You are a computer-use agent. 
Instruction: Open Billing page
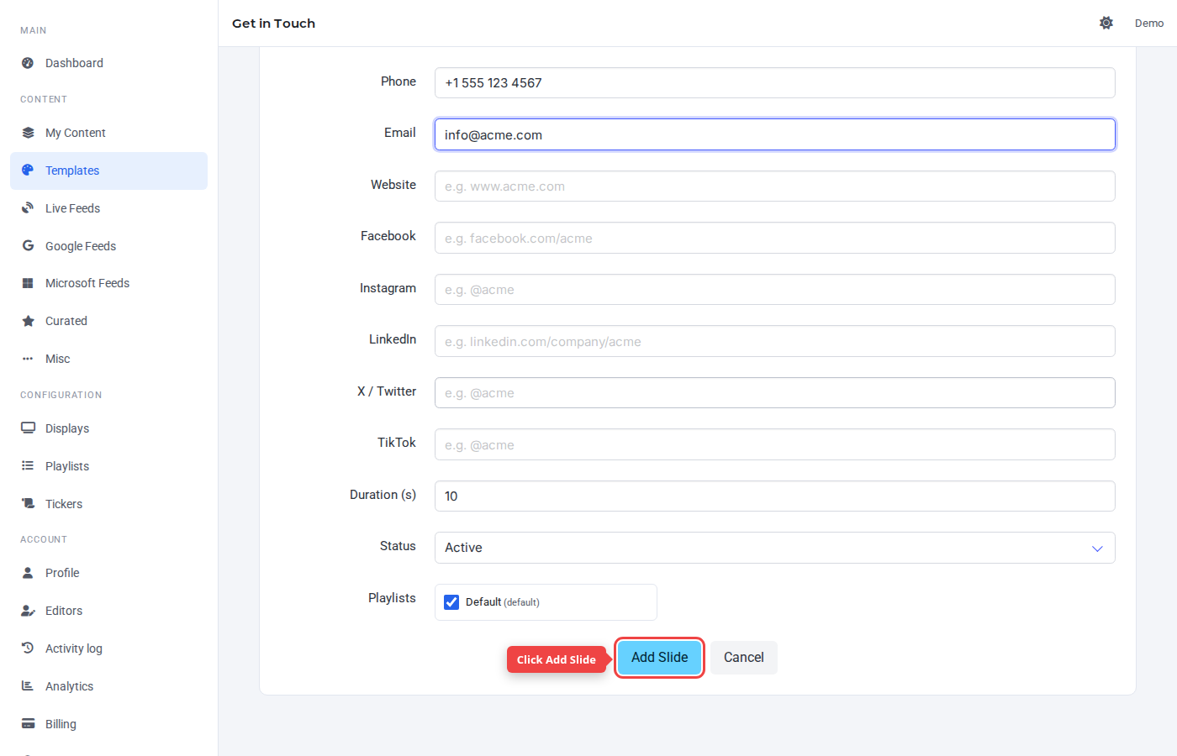click(x=108, y=724)
